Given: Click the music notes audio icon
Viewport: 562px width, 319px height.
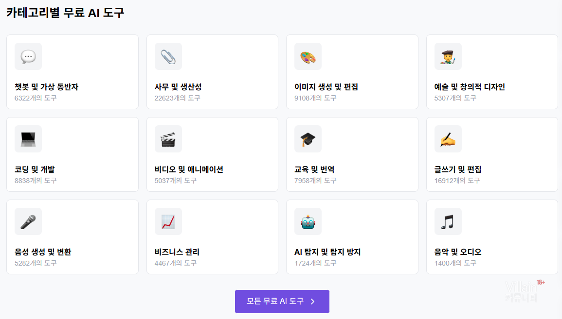Looking at the screenshot, I should [x=448, y=221].
